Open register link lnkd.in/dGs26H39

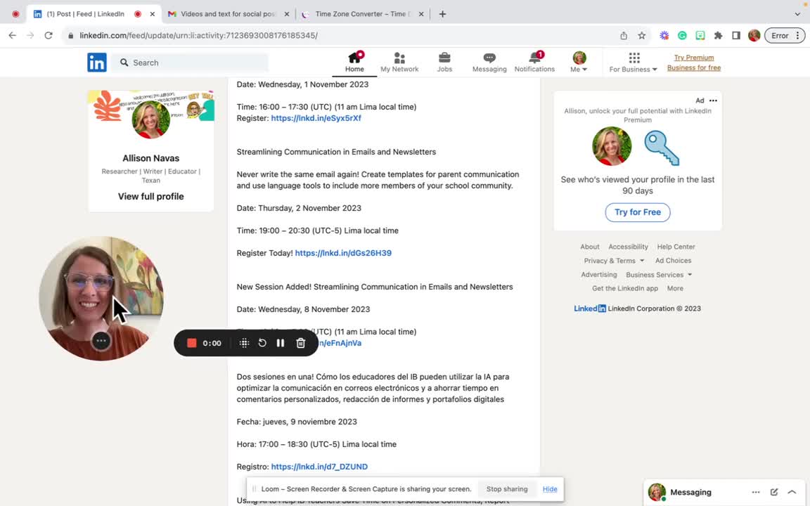[343, 253]
